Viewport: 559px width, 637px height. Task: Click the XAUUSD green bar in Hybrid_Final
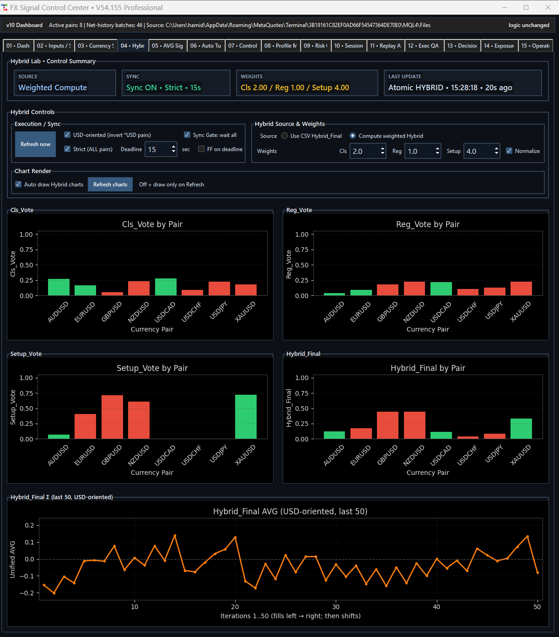(521, 429)
